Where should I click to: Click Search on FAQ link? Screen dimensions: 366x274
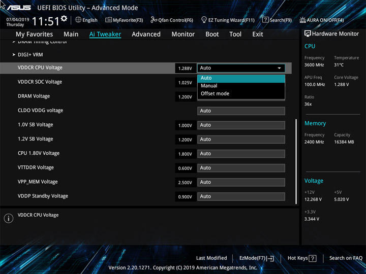[x=346, y=258]
